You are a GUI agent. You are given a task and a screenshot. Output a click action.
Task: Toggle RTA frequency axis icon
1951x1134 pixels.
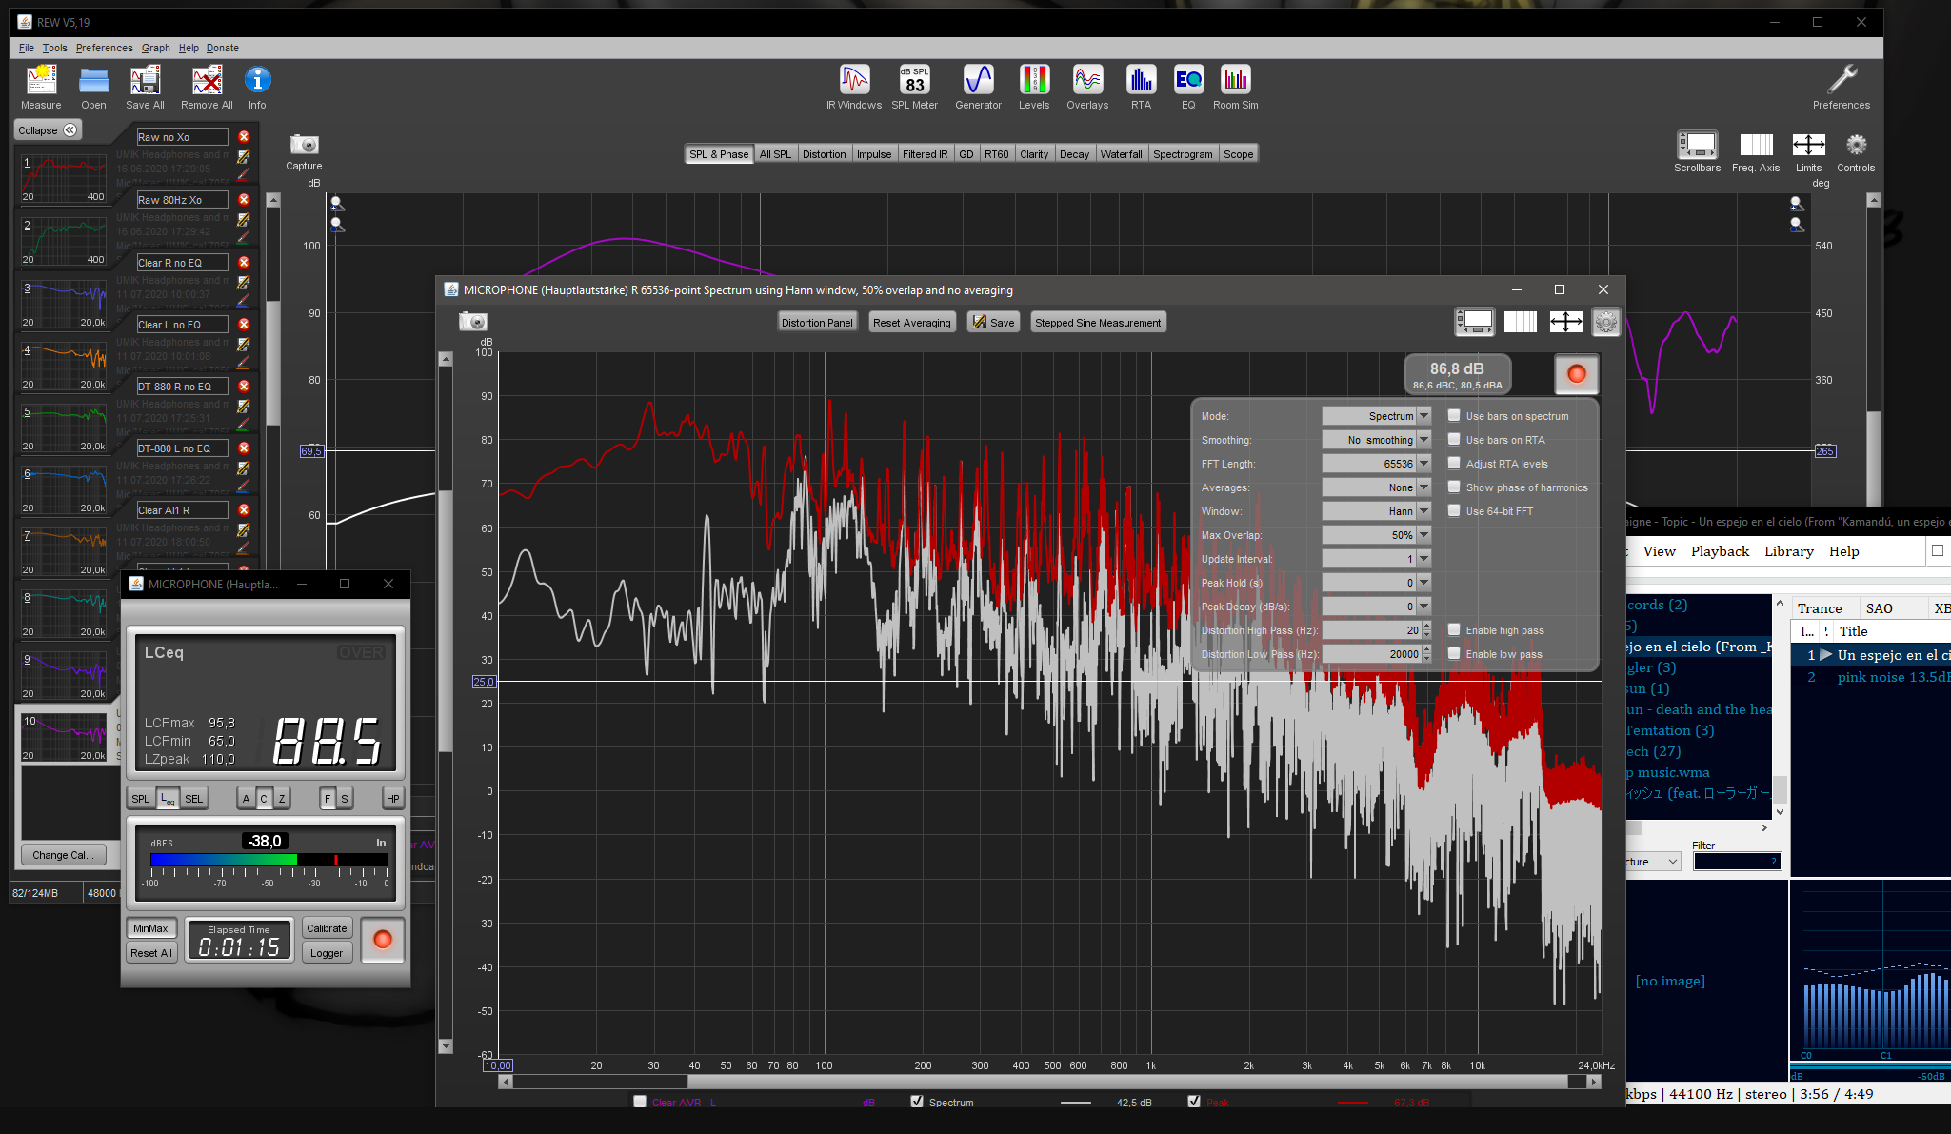click(x=1521, y=323)
